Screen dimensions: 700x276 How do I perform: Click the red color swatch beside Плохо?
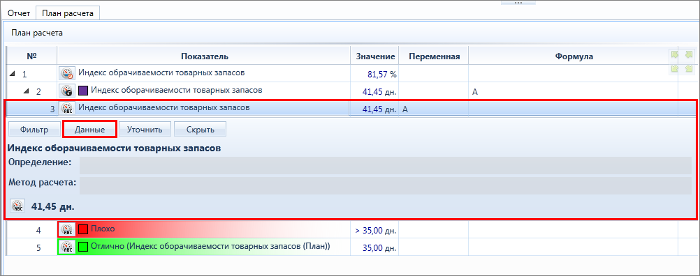click(x=83, y=230)
